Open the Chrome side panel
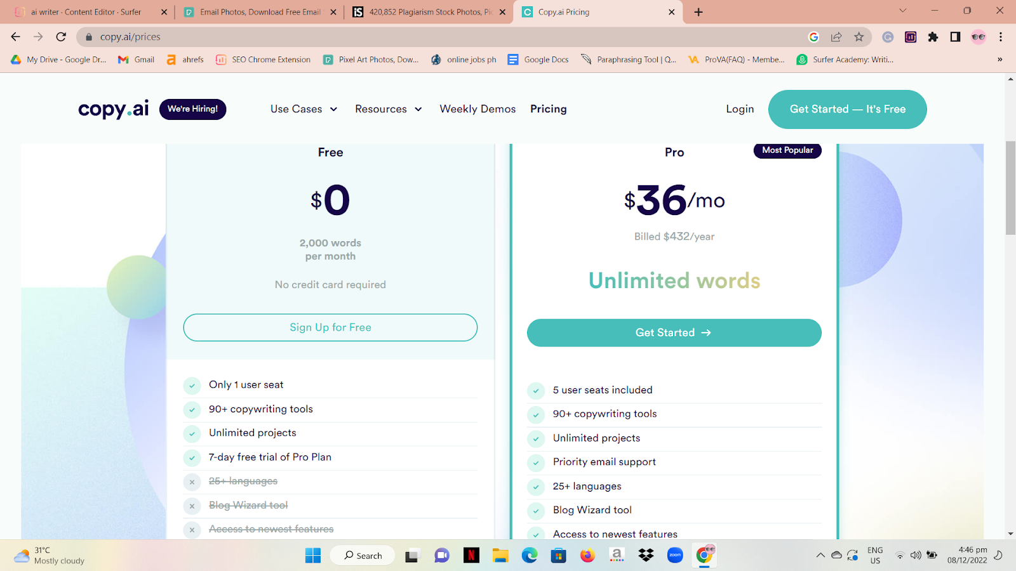Image resolution: width=1016 pixels, height=571 pixels. 955,37
